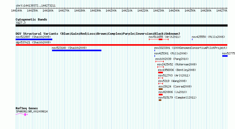Click the 144180k ruler position
This screenshot has width=235, height=129.
click(x=80, y=11)
